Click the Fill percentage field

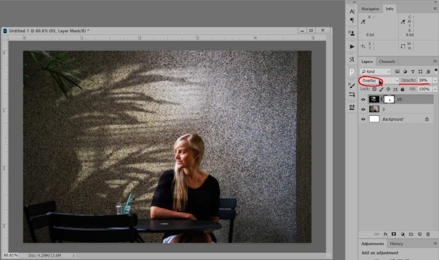point(424,89)
